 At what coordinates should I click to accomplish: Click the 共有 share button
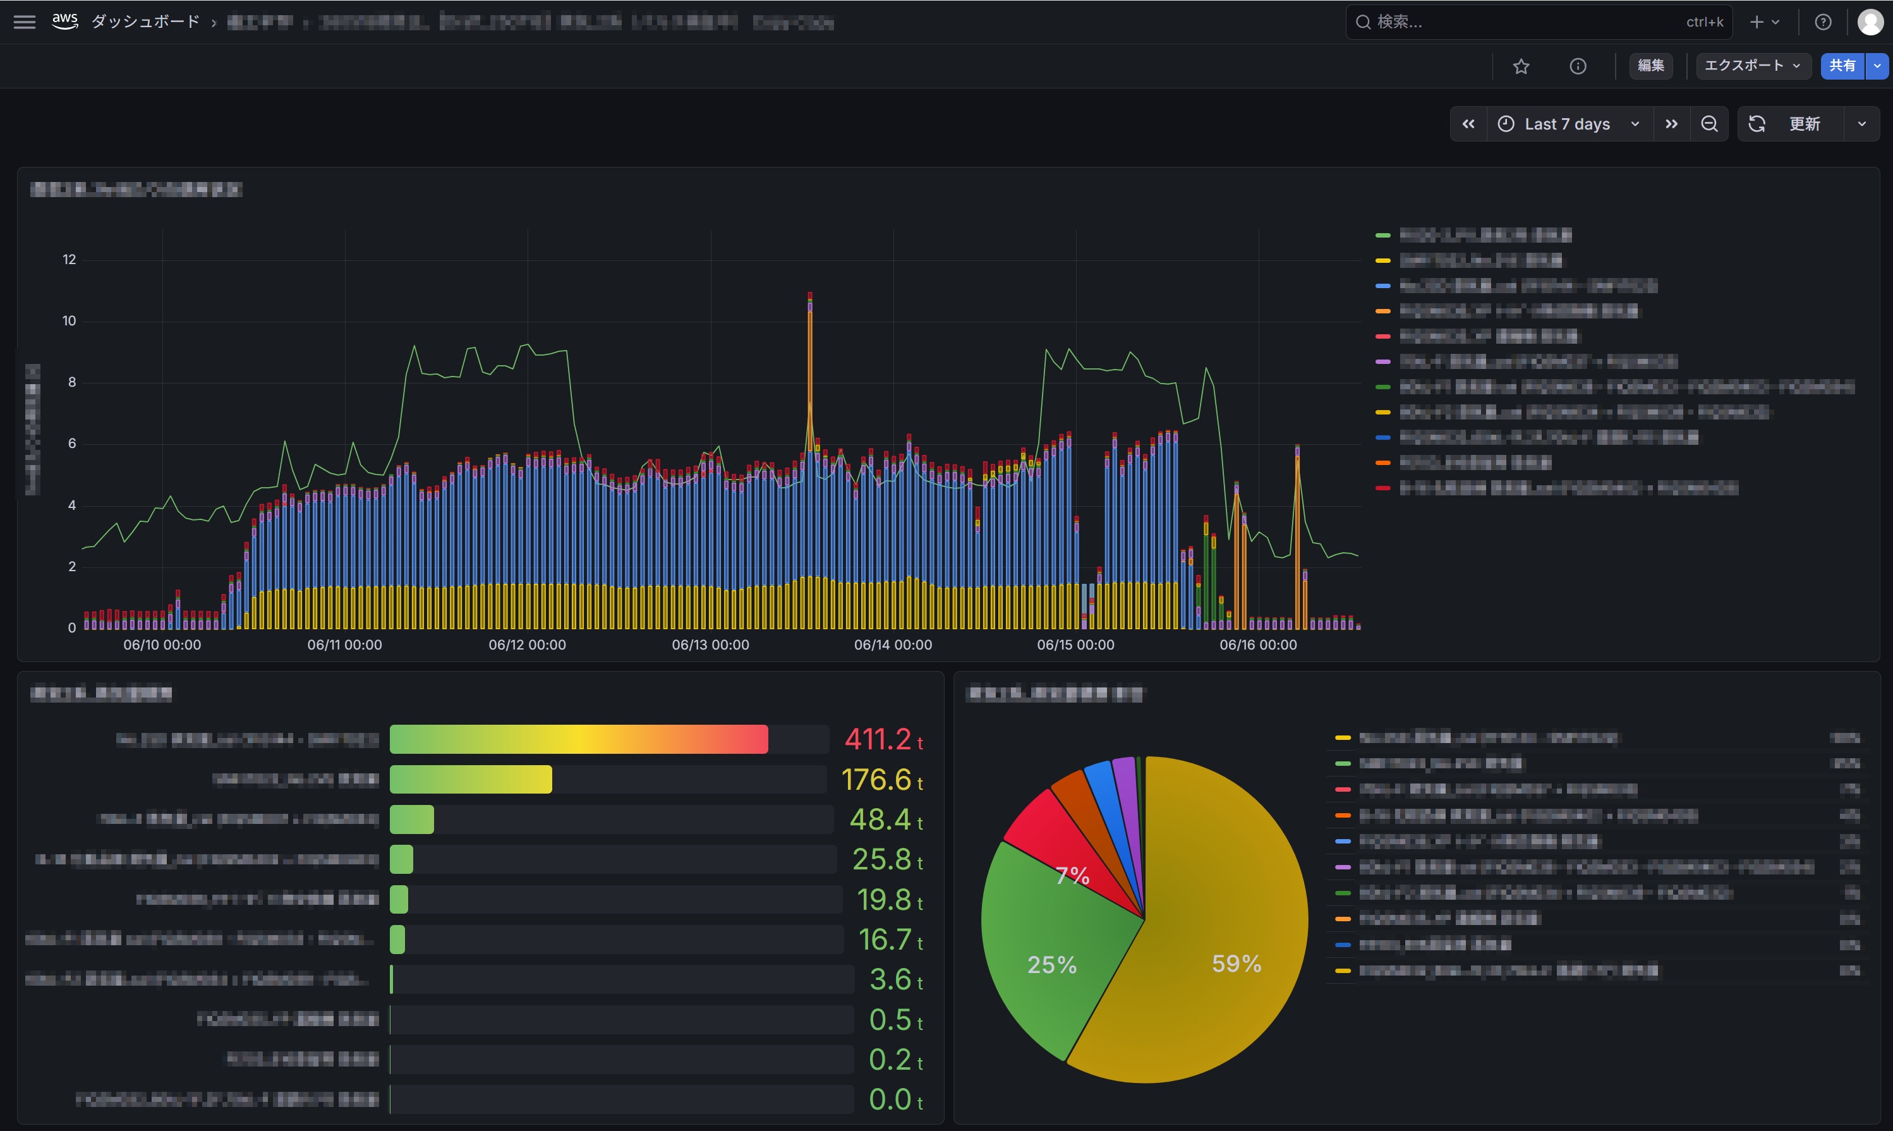1842,66
